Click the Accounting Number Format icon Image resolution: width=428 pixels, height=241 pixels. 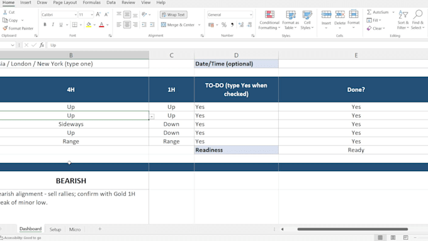click(x=211, y=25)
